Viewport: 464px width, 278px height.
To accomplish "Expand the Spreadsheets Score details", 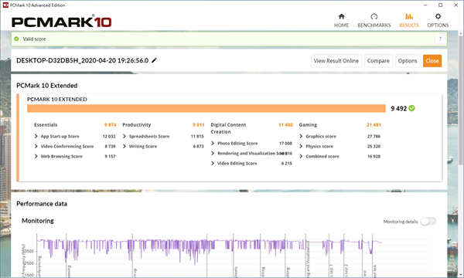I will point(125,136).
